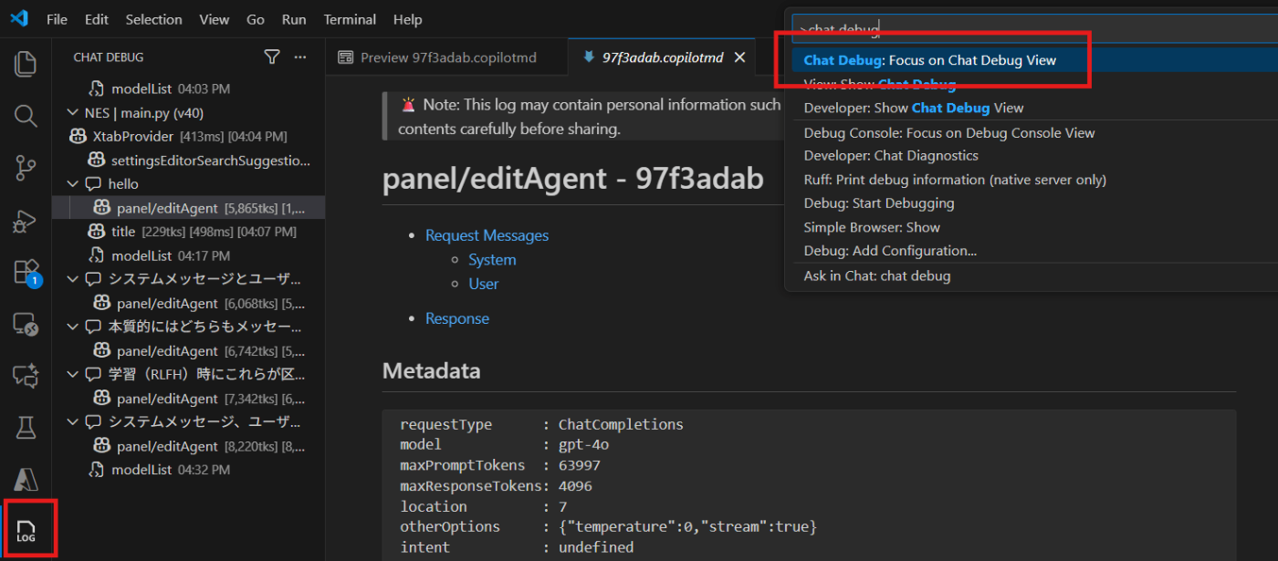Select XtabProvider [413ms] entry

point(188,137)
